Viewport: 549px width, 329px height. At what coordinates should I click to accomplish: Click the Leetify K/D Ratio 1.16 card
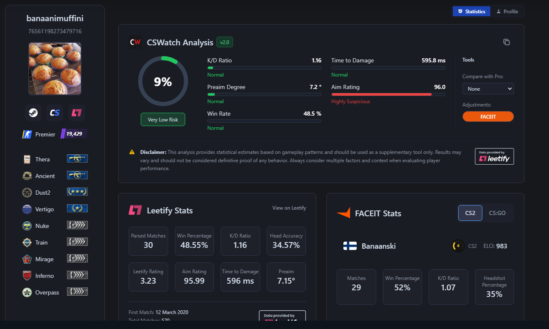tap(240, 241)
